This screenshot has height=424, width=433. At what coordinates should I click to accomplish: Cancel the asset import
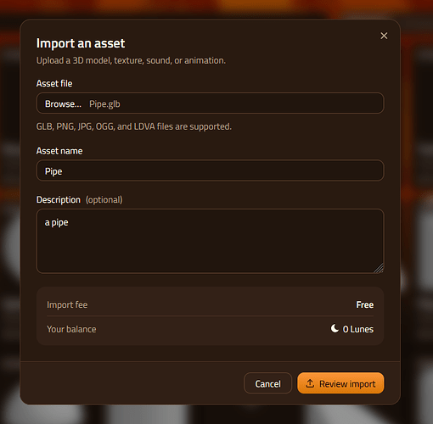267,383
